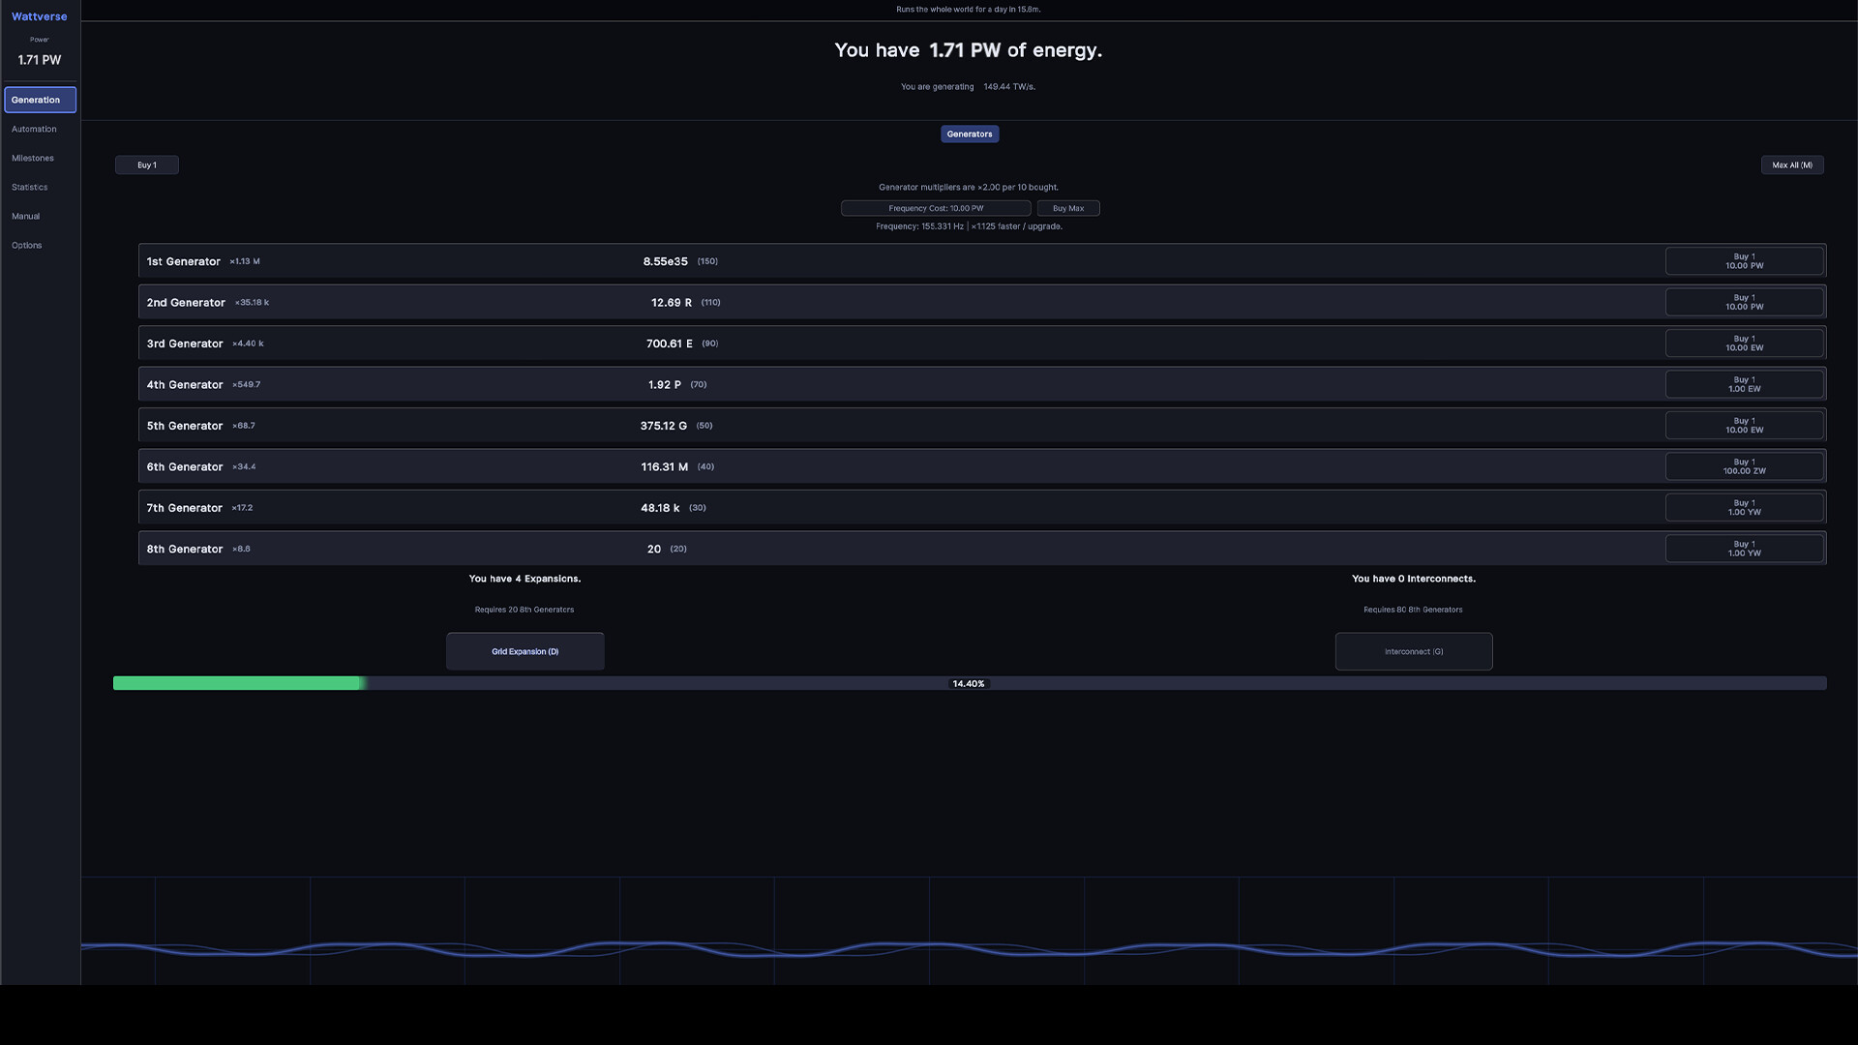Select the Generators sub-tab

pyautogui.click(x=970, y=134)
